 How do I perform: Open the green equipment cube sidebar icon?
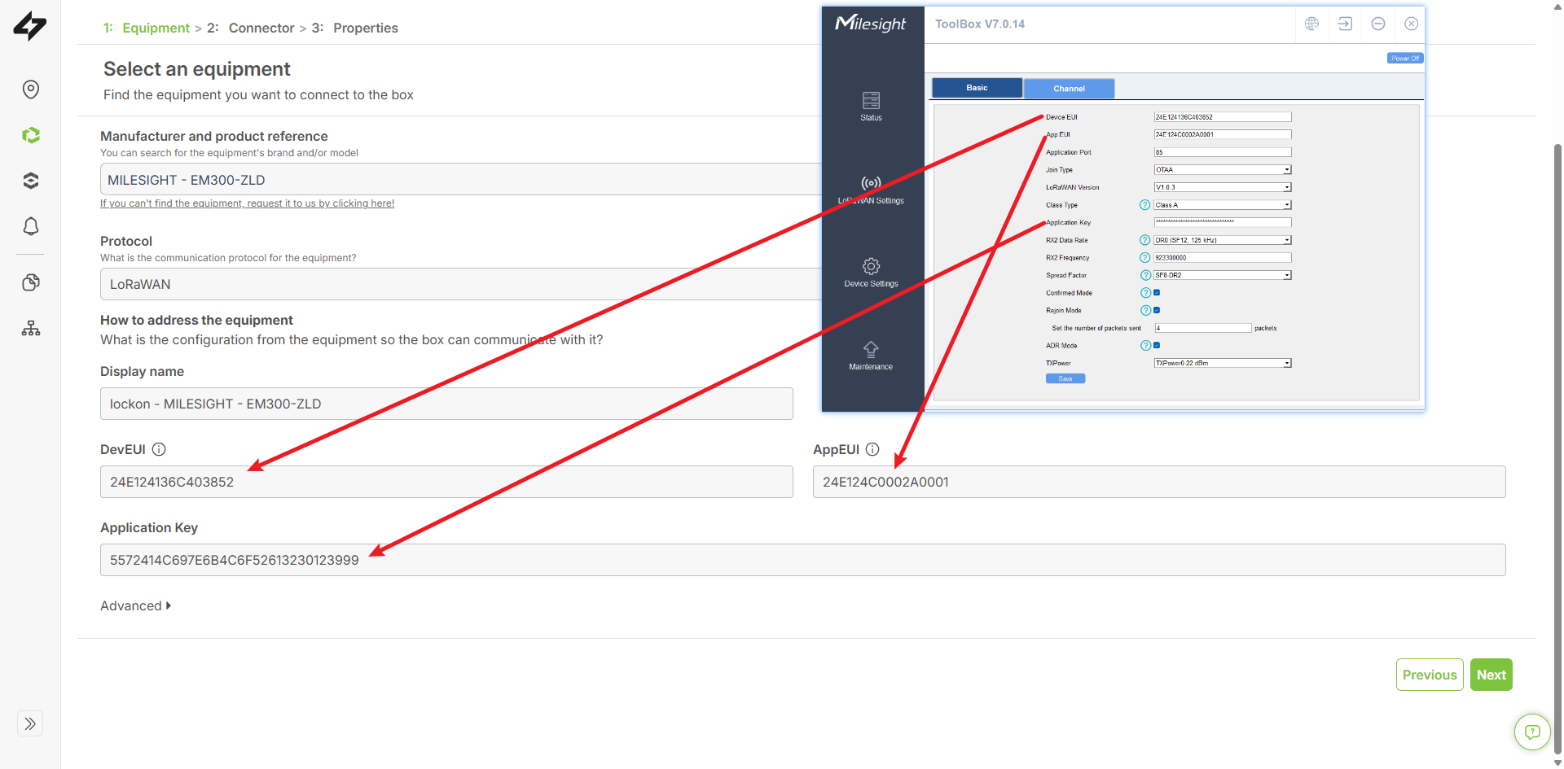point(31,135)
